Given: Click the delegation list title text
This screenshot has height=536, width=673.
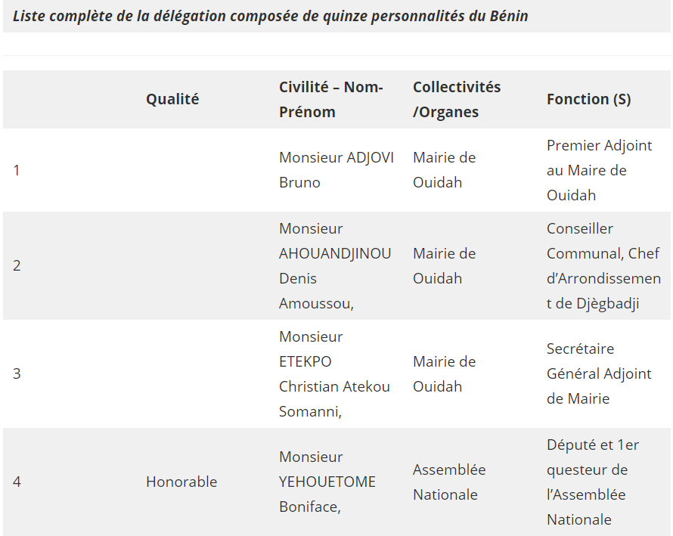Looking at the screenshot, I should click(271, 16).
